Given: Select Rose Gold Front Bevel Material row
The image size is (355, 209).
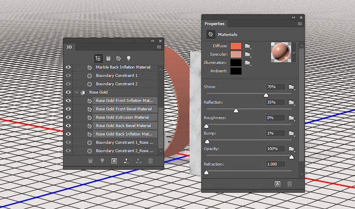Looking at the screenshot, I should [x=125, y=109].
